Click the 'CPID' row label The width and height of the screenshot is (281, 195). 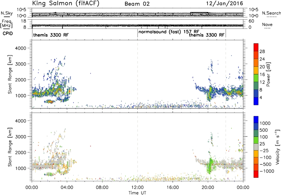(x=8, y=33)
